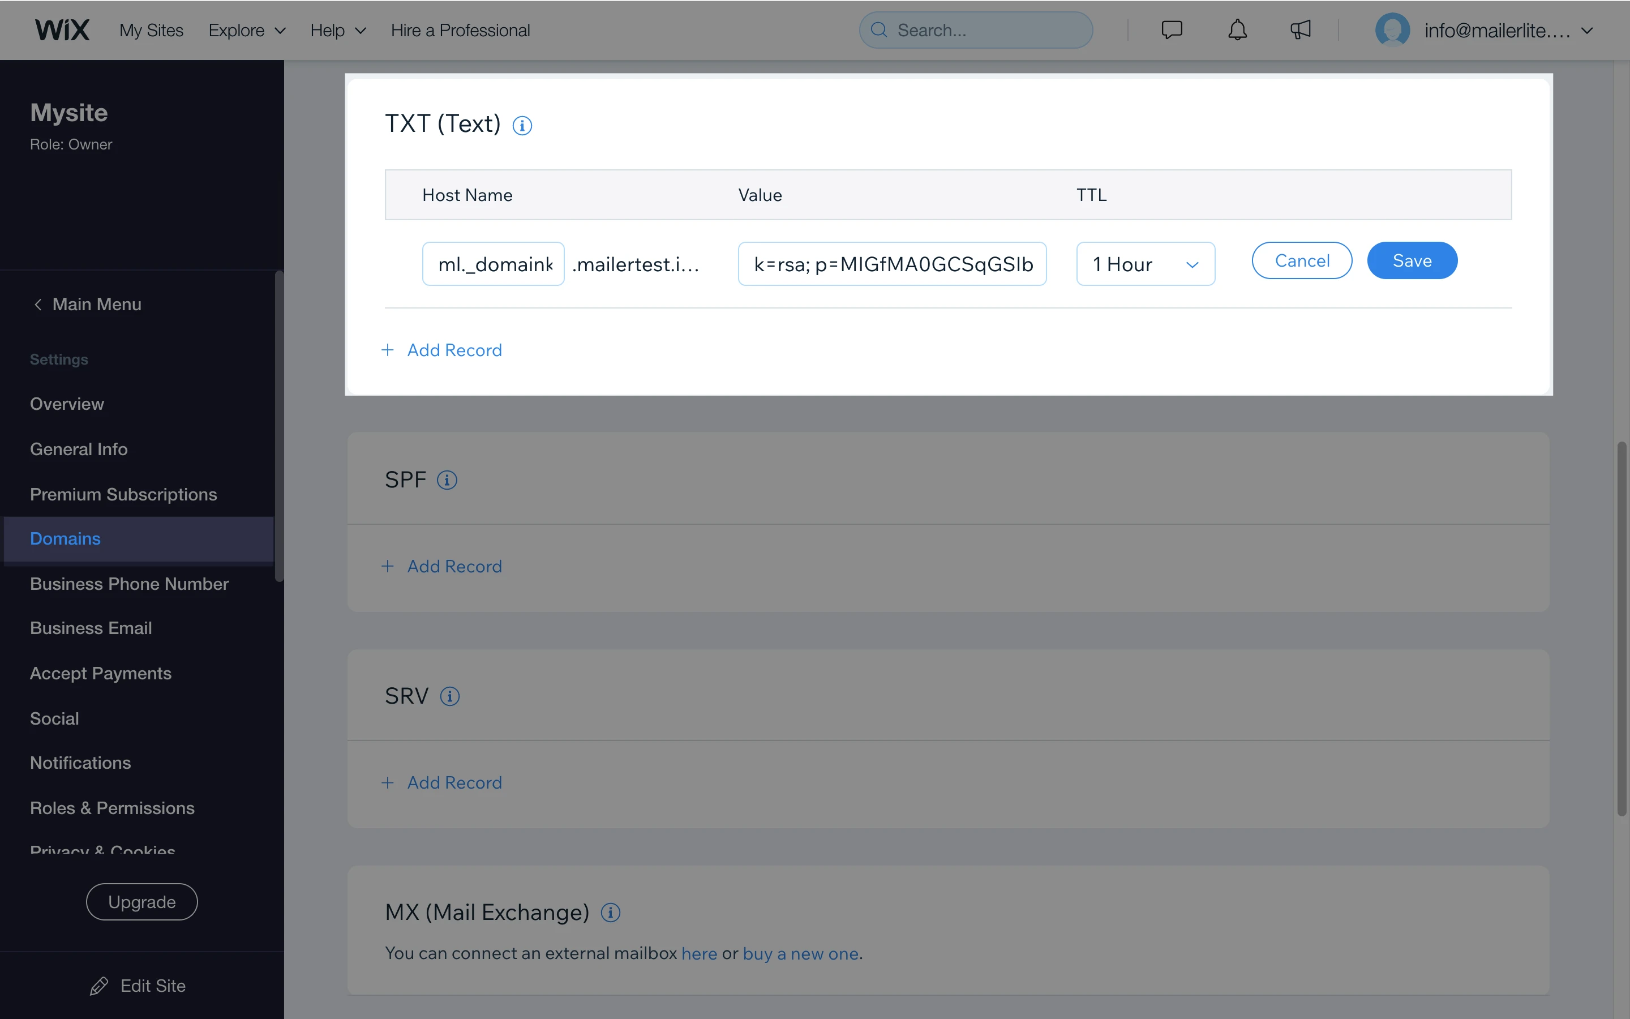This screenshot has width=1630, height=1019.
Task: Click the SRV info icon
Action: (449, 696)
